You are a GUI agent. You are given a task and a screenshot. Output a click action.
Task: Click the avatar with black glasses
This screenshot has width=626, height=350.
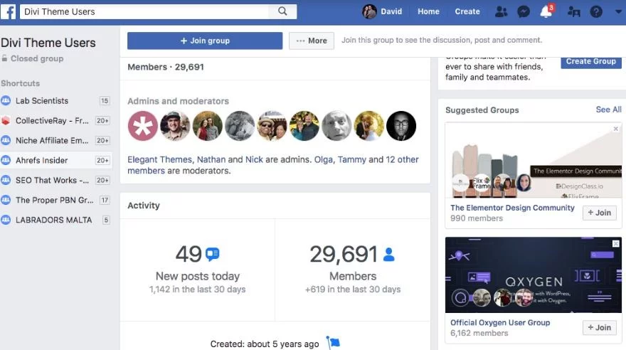(x=401, y=126)
